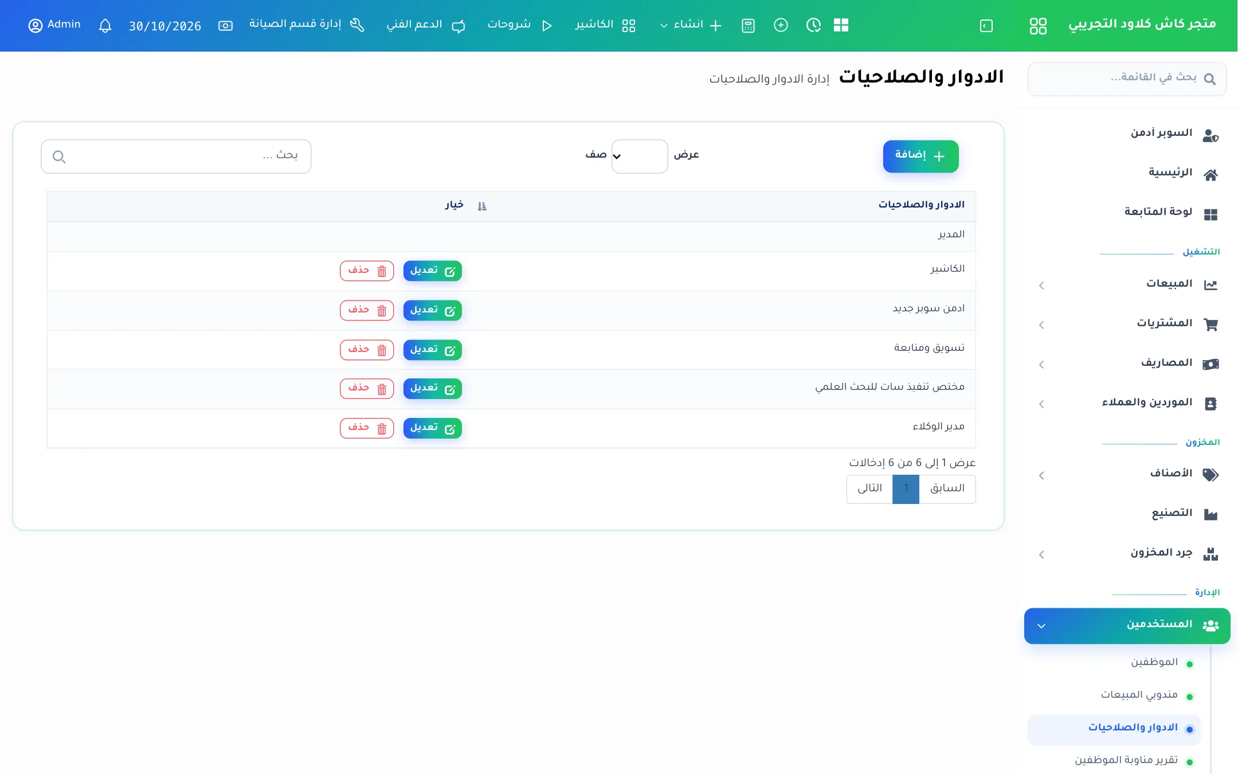Image resolution: width=1238 pixels, height=774 pixels.
Task: Click تعديل for تسويق ومتابعة role
Action: pyautogui.click(x=433, y=350)
